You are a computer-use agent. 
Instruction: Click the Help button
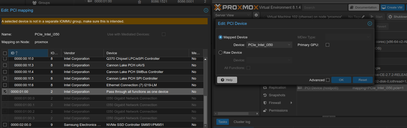coord(227,80)
